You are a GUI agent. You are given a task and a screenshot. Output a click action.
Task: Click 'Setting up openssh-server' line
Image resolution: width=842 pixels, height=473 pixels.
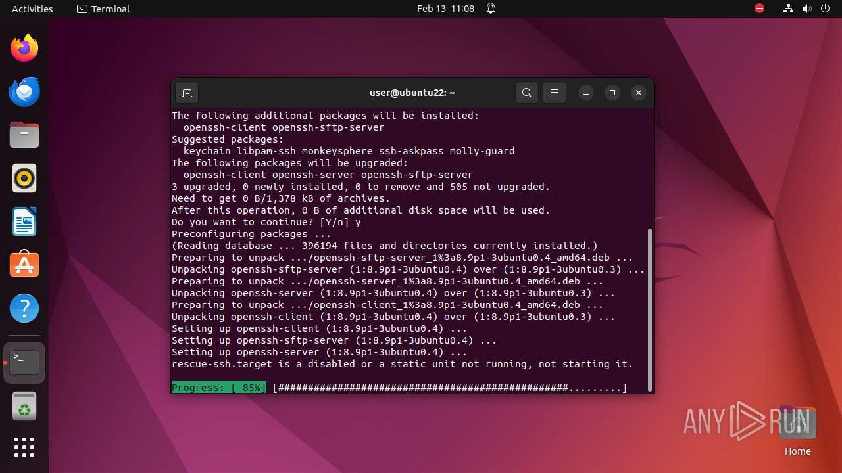(320, 352)
